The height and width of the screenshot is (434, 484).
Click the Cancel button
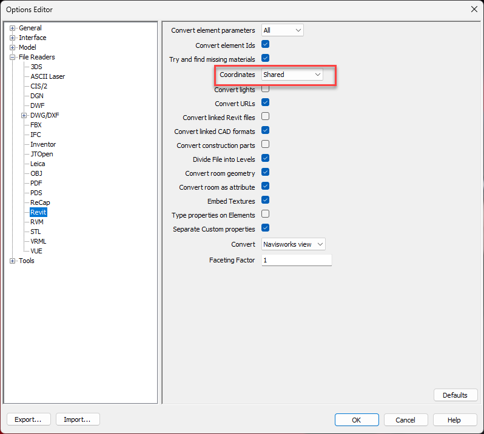tap(406, 420)
